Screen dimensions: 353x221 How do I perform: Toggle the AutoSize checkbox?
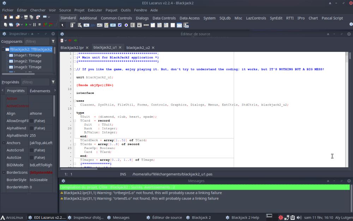click(x=32, y=158)
